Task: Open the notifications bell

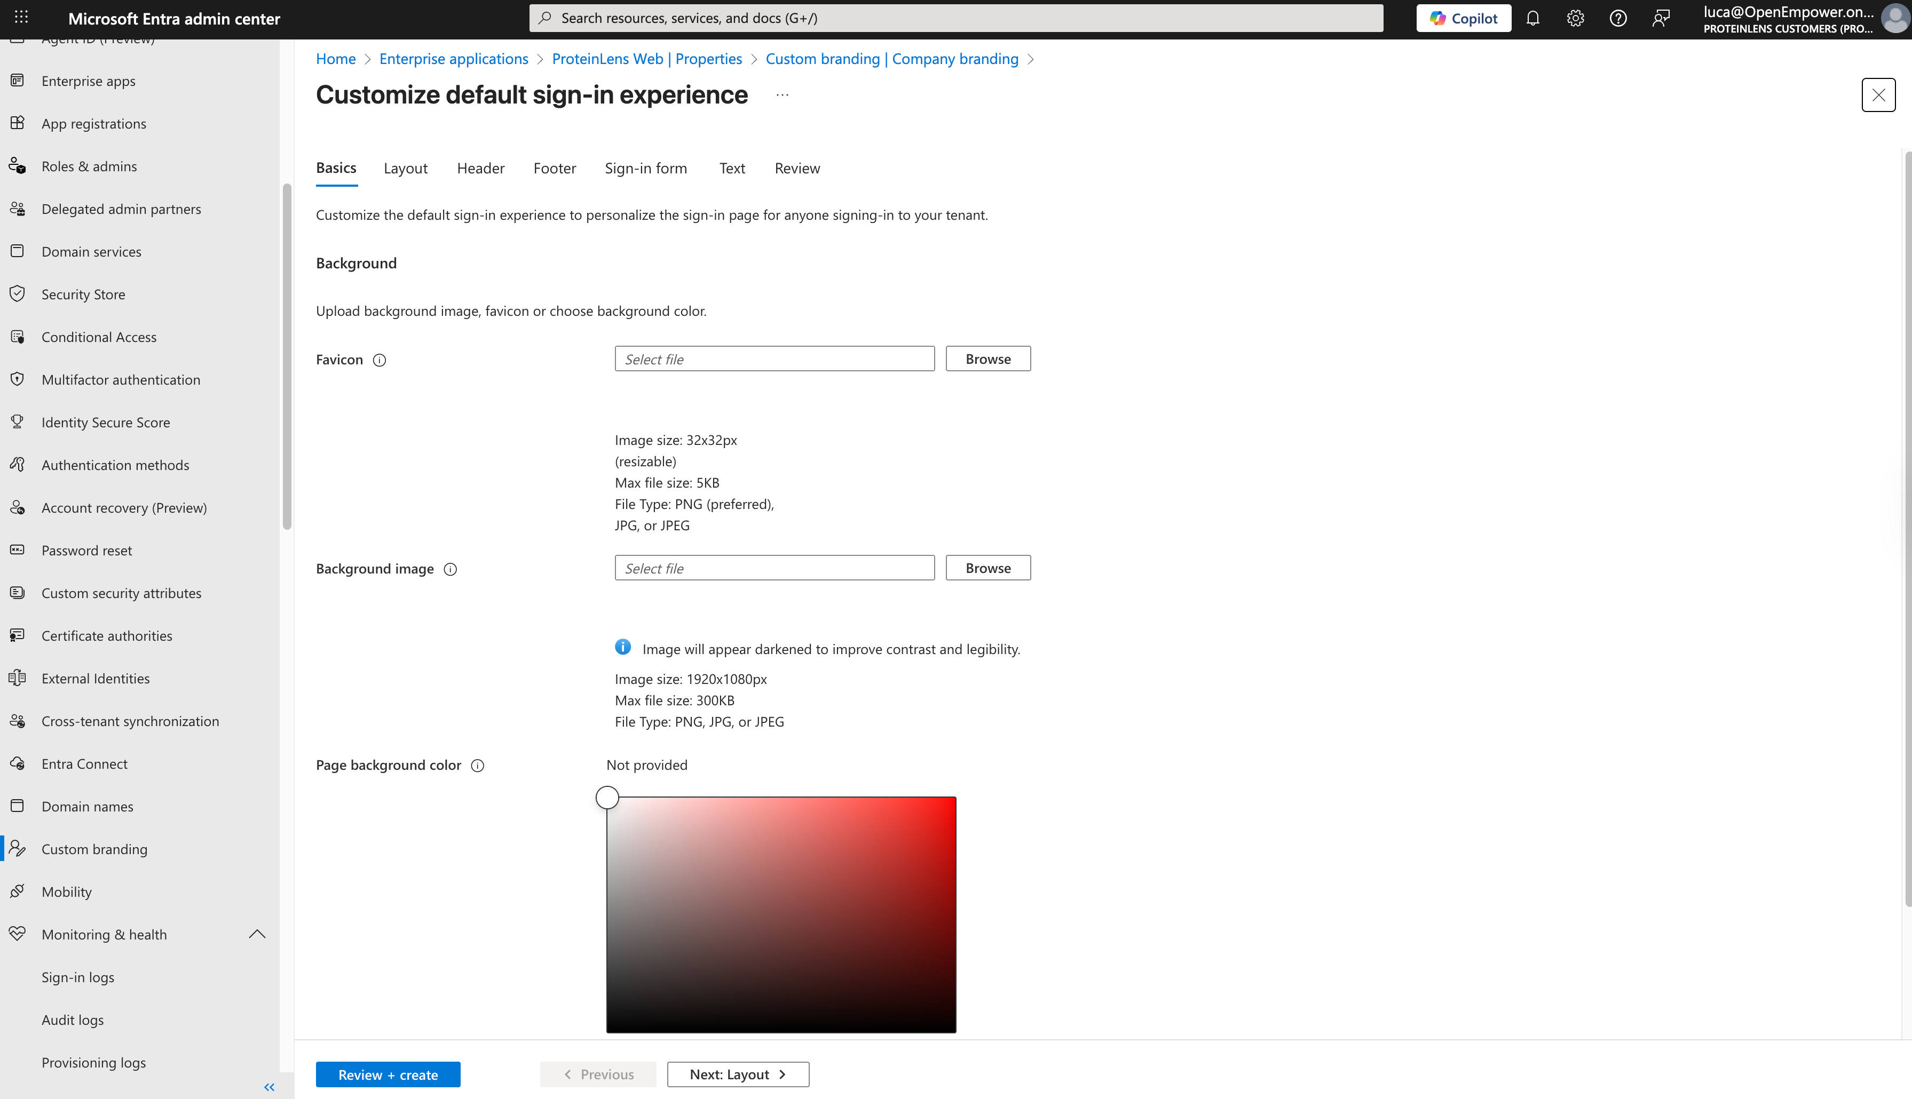Action: (1533, 18)
